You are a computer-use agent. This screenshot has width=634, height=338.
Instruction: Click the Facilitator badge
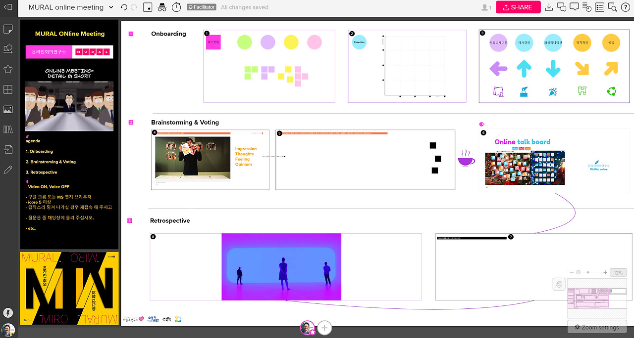201,7
